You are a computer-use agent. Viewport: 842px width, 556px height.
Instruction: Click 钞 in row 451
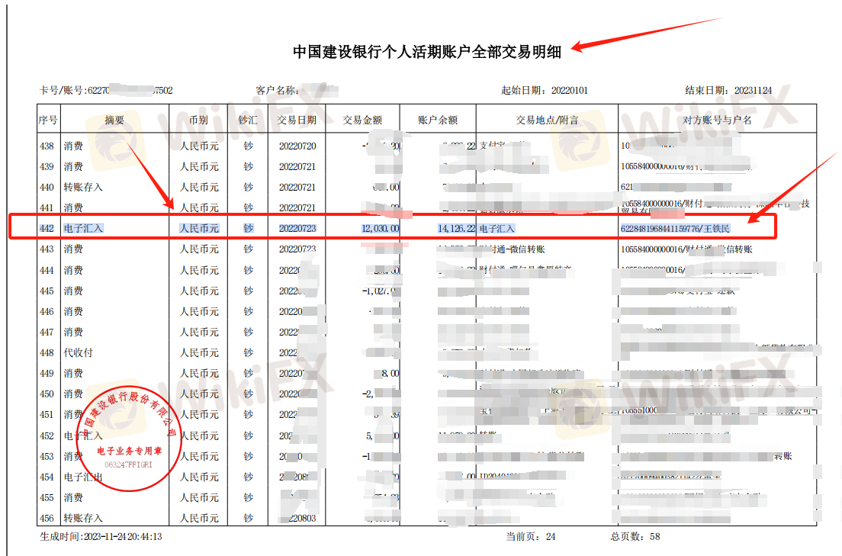248,414
